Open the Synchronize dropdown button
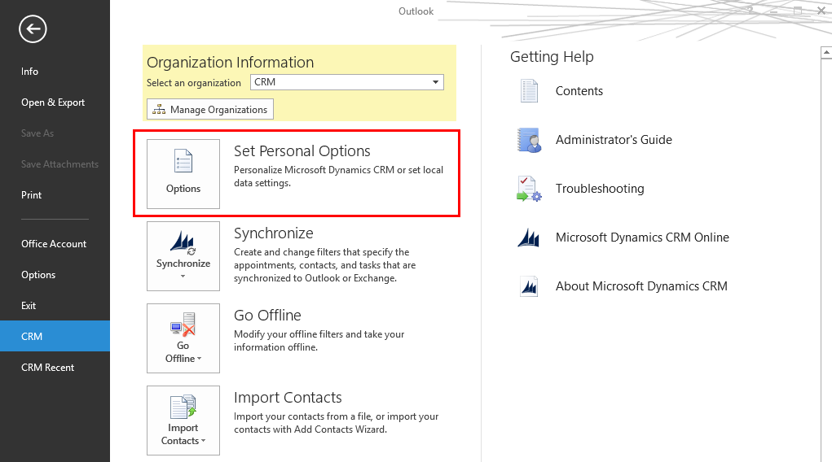The width and height of the screenshot is (832, 462). pos(183,255)
